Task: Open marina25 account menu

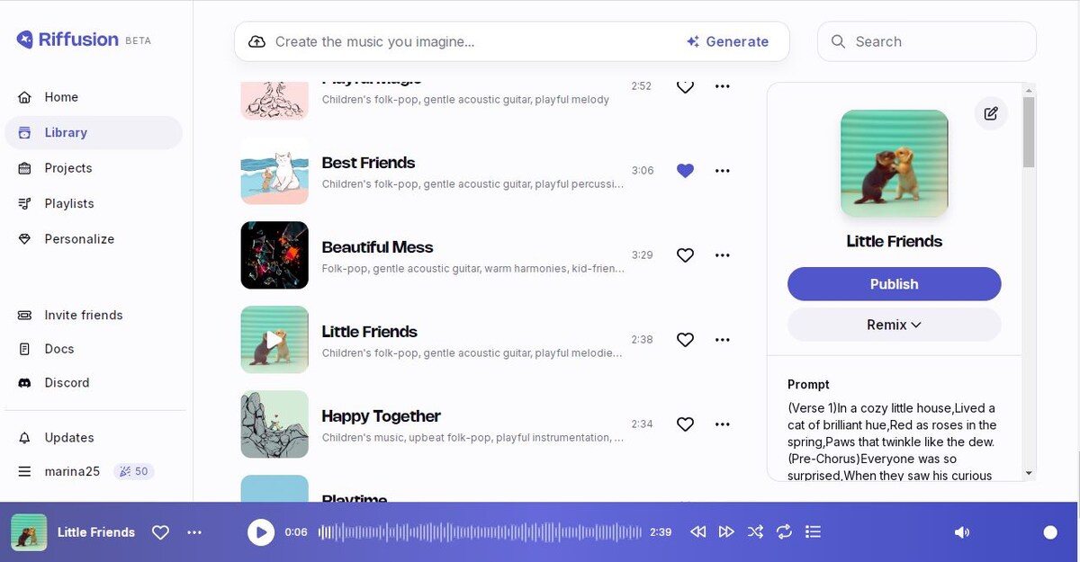Action: pyautogui.click(x=72, y=471)
